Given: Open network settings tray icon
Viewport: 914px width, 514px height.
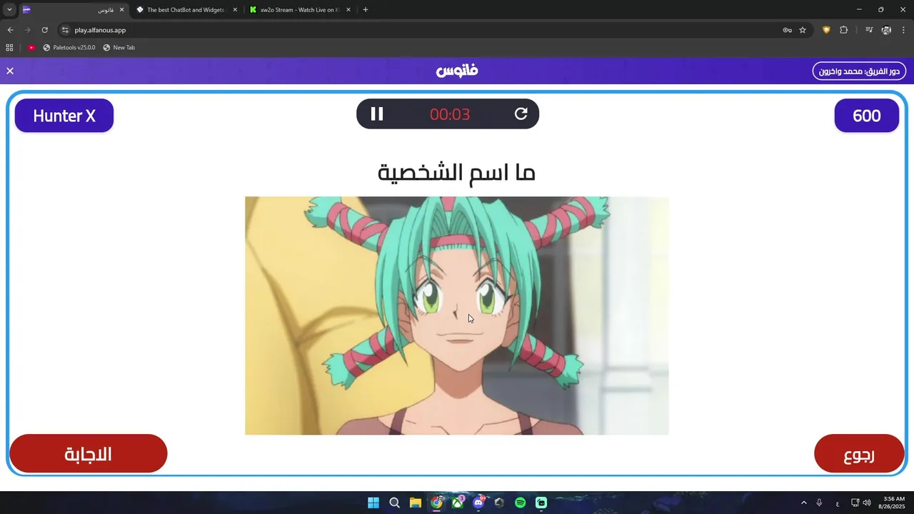Looking at the screenshot, I should coord(855,503).
